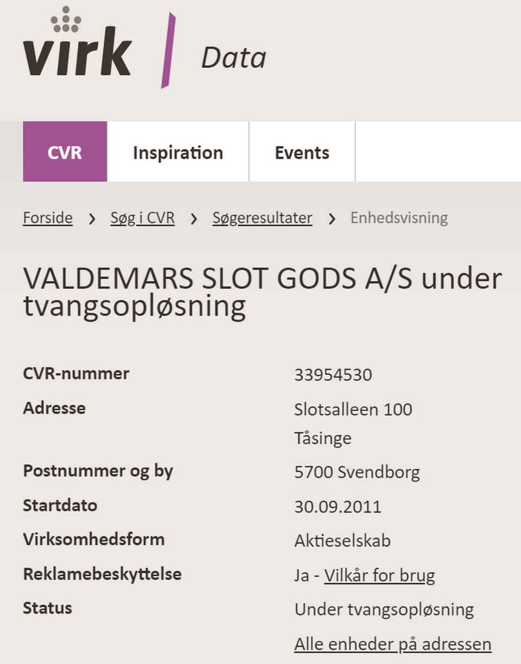
Task: Switch to the Inspiration tab
Action: (178, 152)
